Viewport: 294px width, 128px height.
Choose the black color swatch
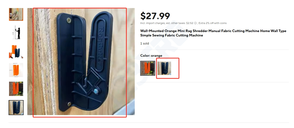coord(164,68)
